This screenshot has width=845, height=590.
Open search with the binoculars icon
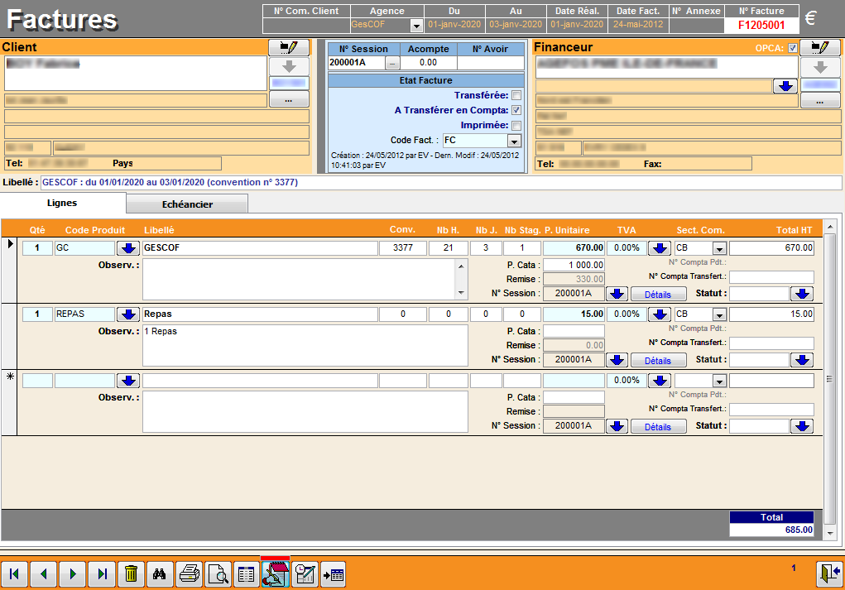point(161,573)
